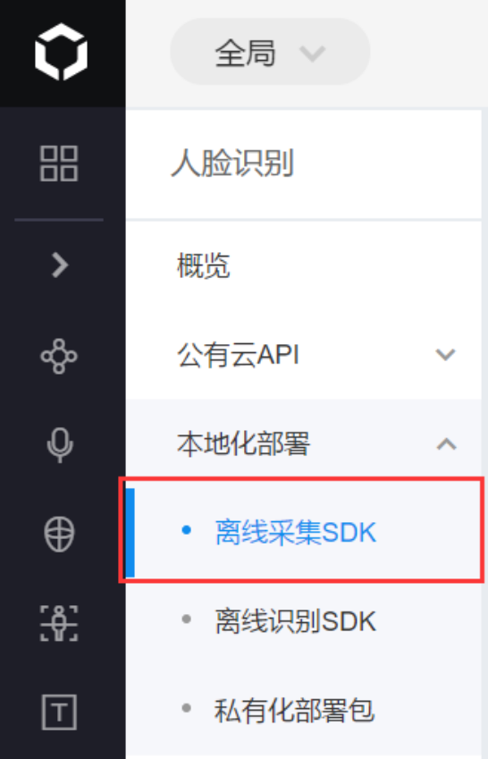The image size is (488, 759).
Task: Open the body recognition icon with person frame
Action: coord(59,623)
